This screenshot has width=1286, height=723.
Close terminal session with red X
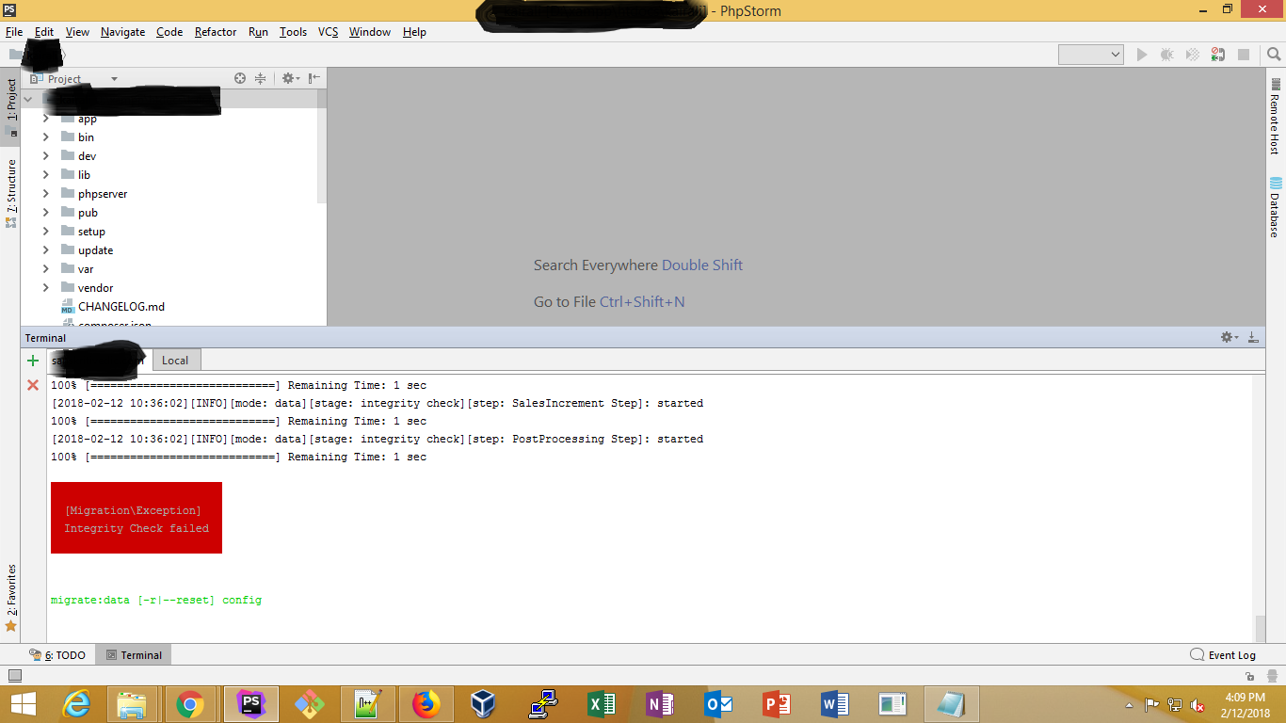33,385
